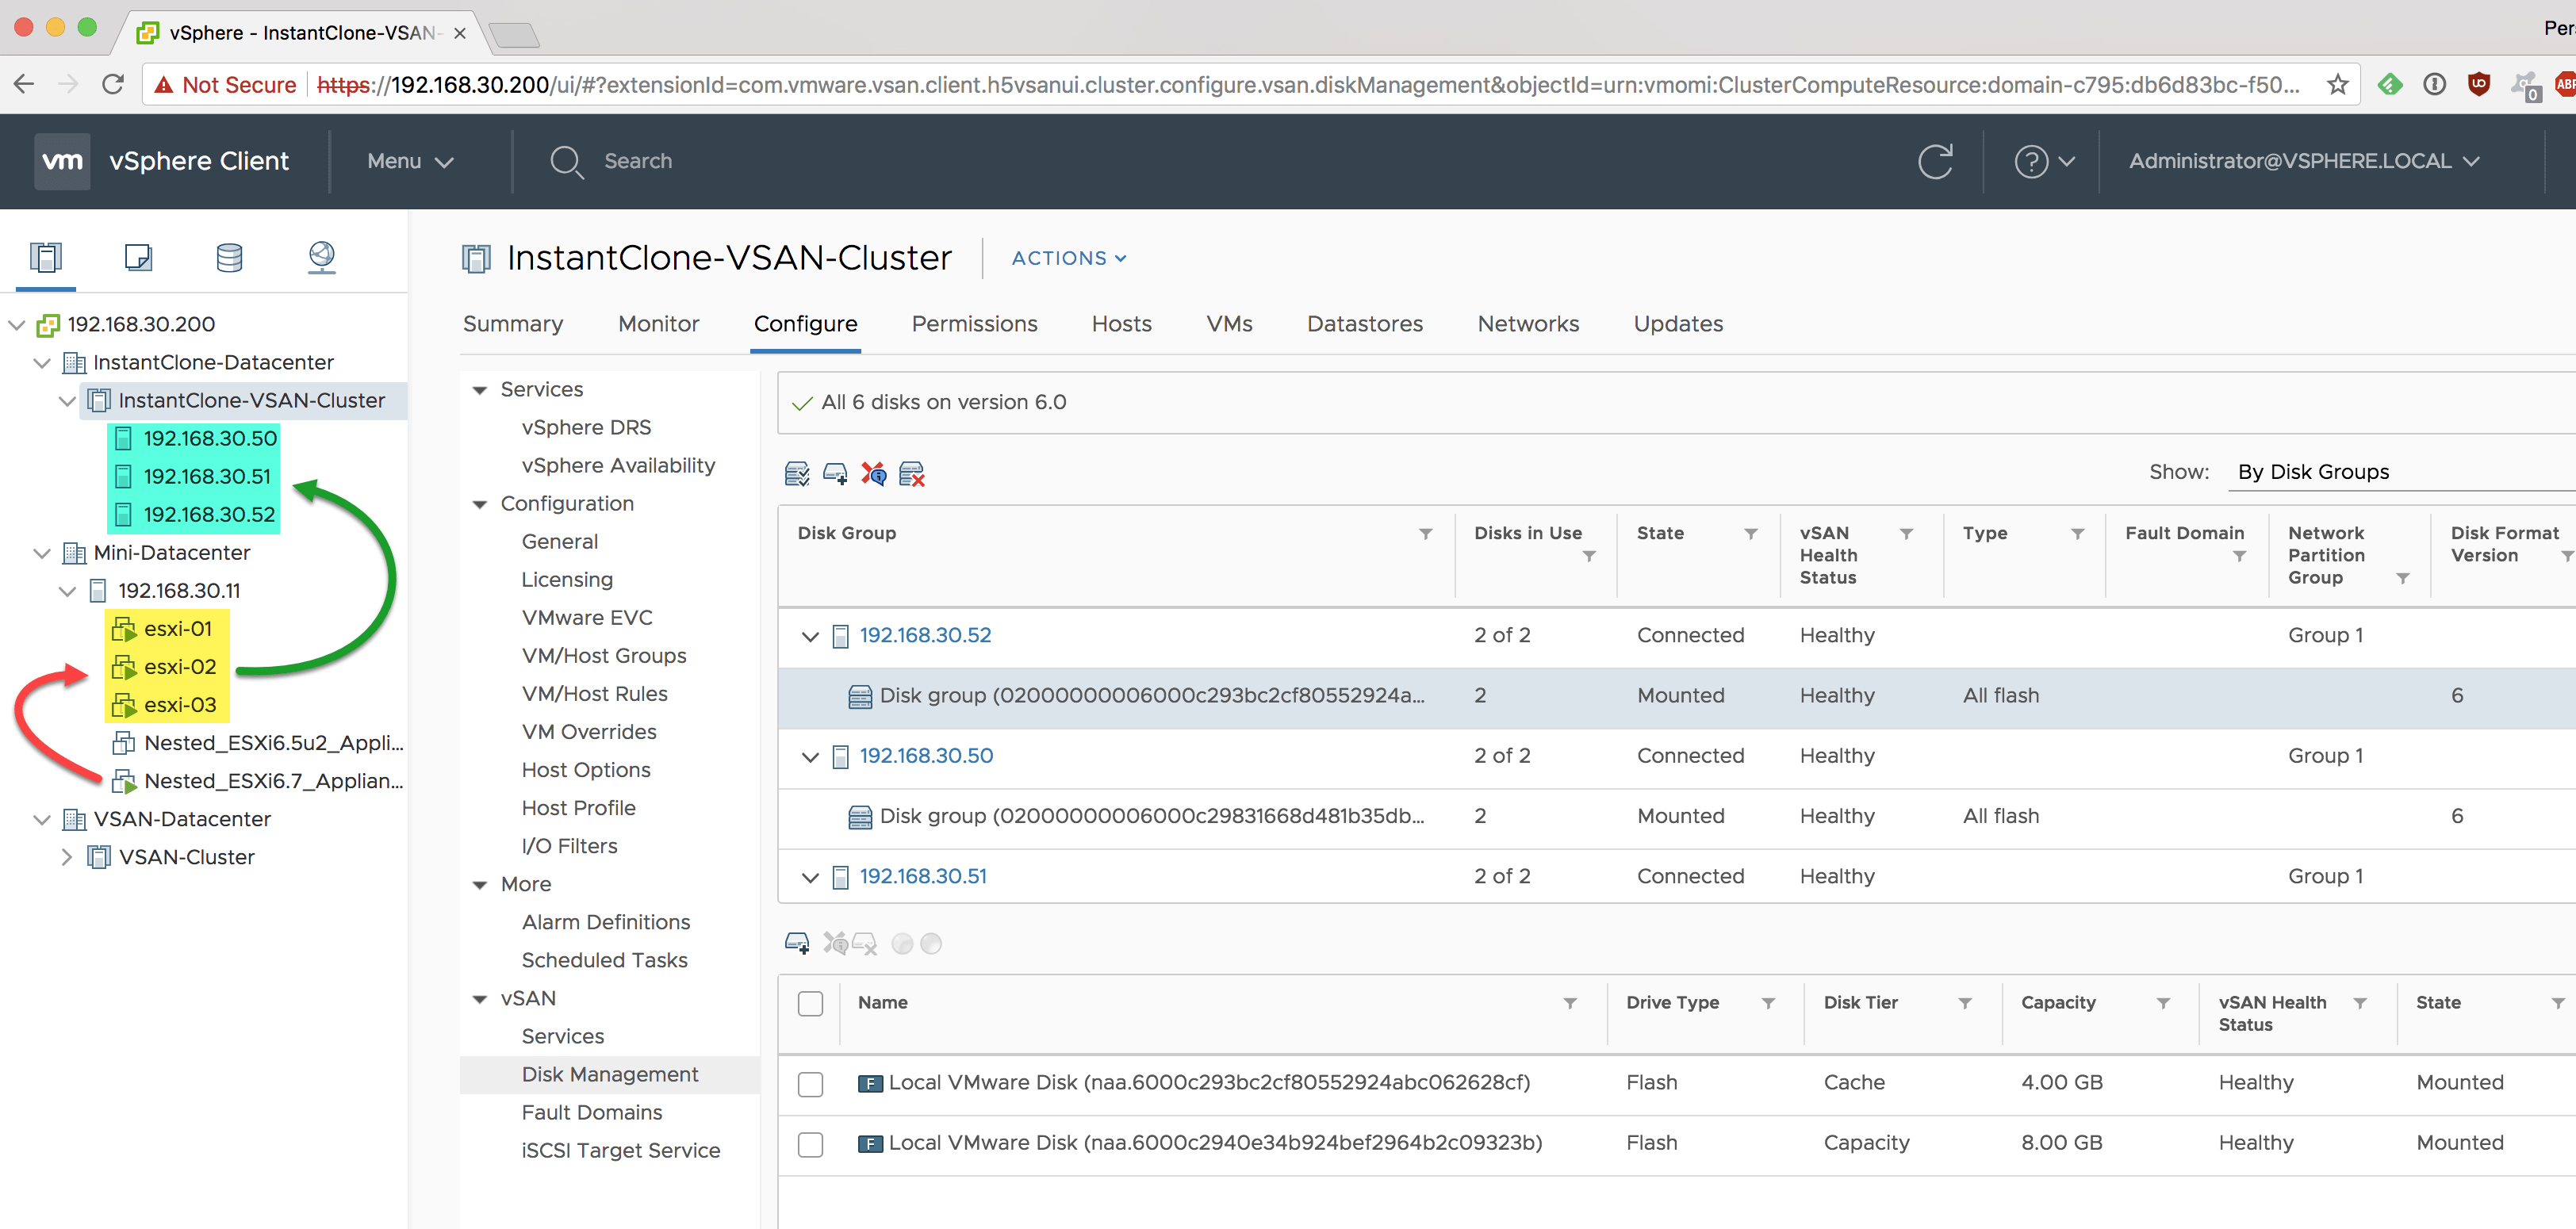Open the 192.168.30.50 host link

tap(926, 756)
